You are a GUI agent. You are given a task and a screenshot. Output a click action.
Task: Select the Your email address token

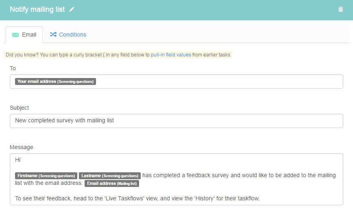[x=55, y=81]
